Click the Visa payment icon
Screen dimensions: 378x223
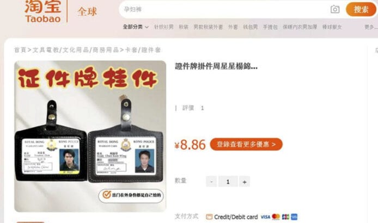[265, 217]
